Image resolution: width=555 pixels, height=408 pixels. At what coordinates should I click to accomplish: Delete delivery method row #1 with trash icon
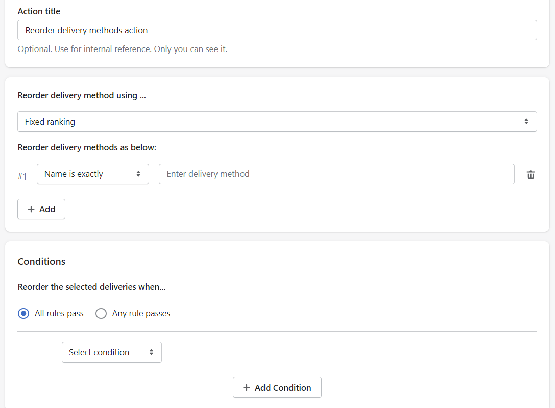pyautogui.click(x=530, y=174)
